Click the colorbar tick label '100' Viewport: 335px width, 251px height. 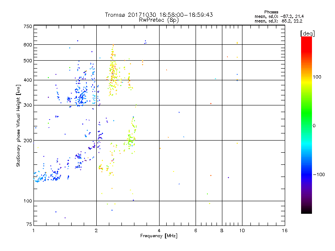[x=317, y=77]
